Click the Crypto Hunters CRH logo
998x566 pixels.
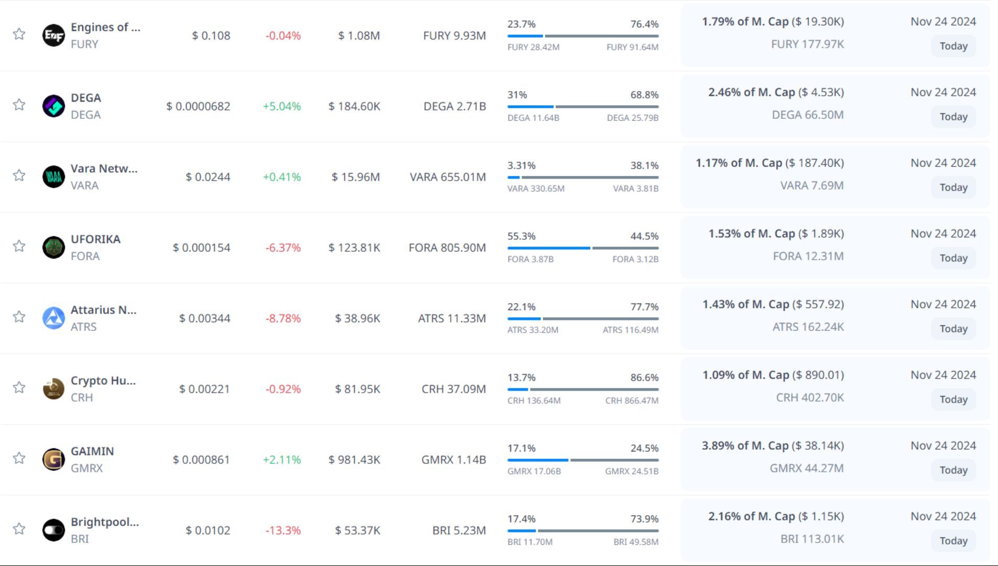click(x=53, y=389)
